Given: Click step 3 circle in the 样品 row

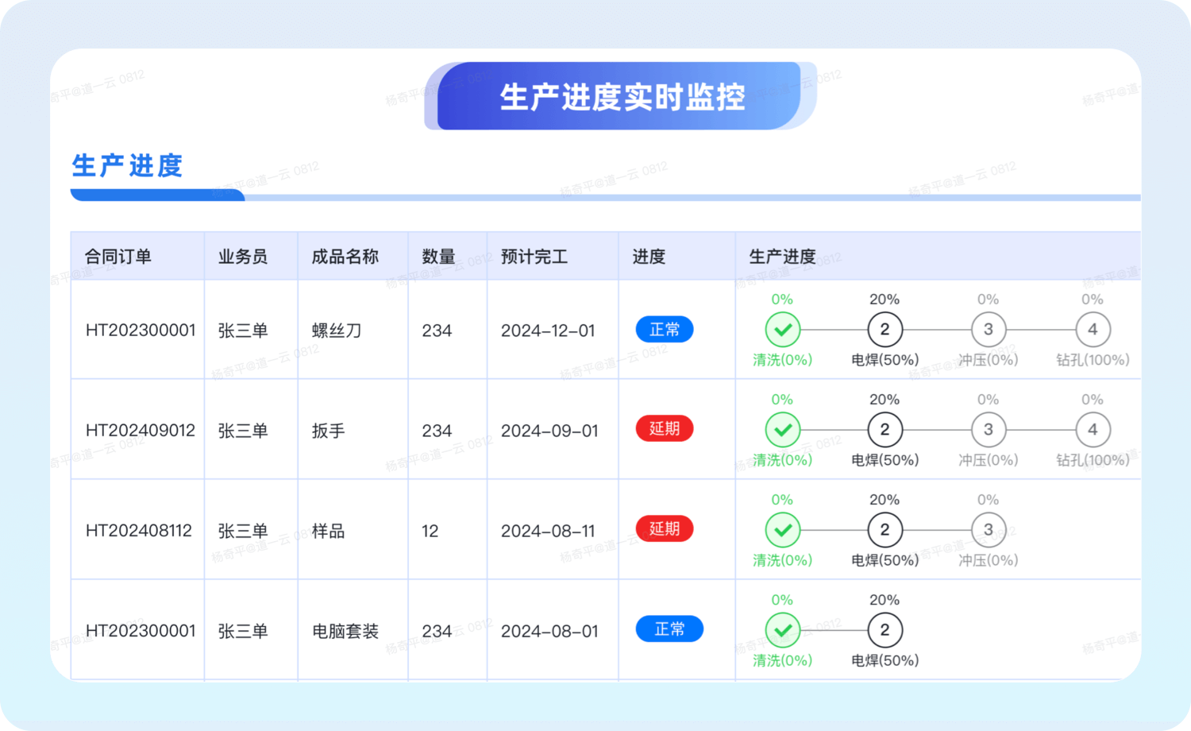Looking at the screenshot, I should 988,530.
